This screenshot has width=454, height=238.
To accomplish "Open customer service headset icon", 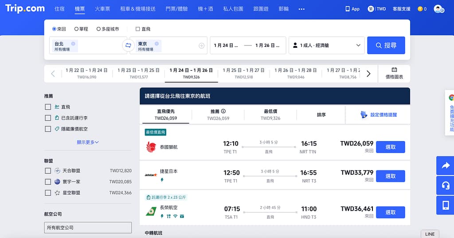I will point(445,185).
